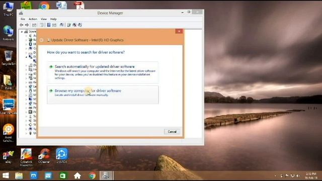This screenshot has width=322, height=181.
Task: Click the Forward arrow in Device Manager toolbar
Action: [27, 25]
